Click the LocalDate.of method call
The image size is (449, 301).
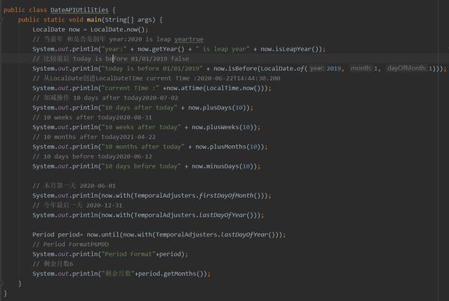coord(282,69)
